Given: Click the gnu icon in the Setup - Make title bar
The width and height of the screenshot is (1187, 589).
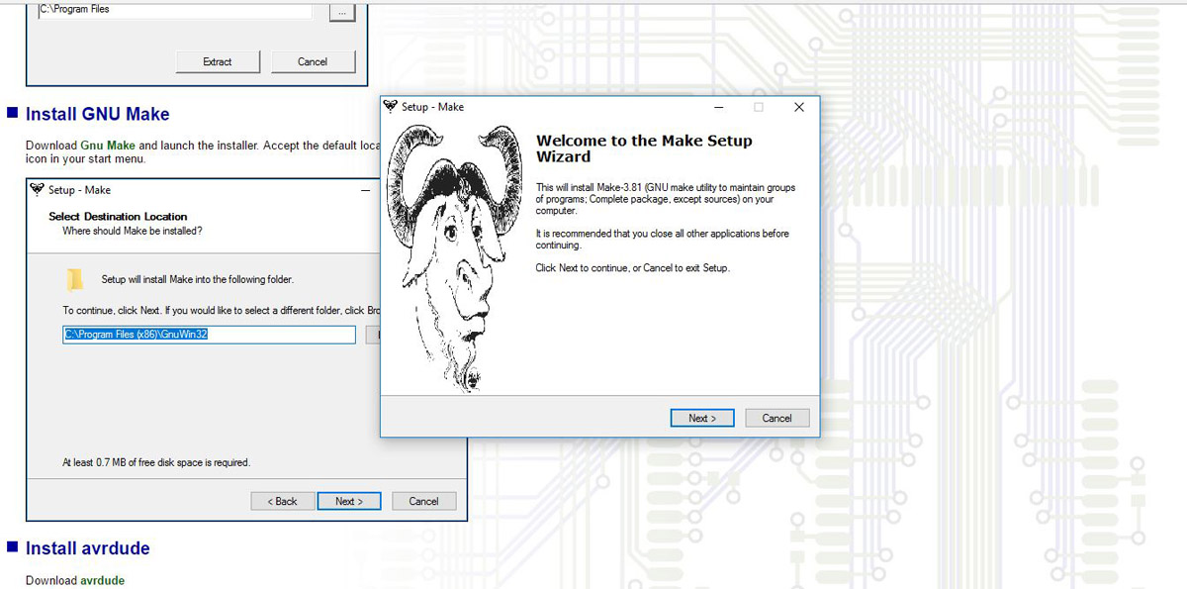Looking at the screenshot, I should coord(391,107).
